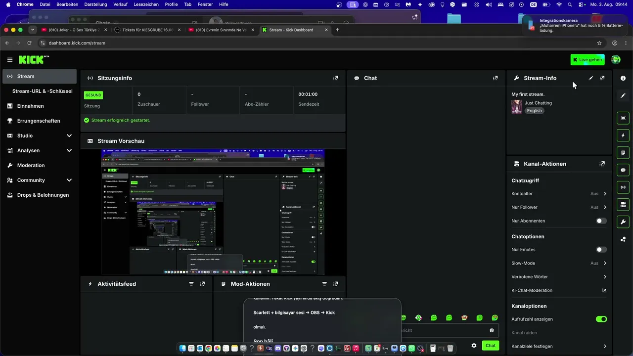Pop out the Sitzungsinfo panel
Screen dimensions: 633x356
[x=336, y=78]
